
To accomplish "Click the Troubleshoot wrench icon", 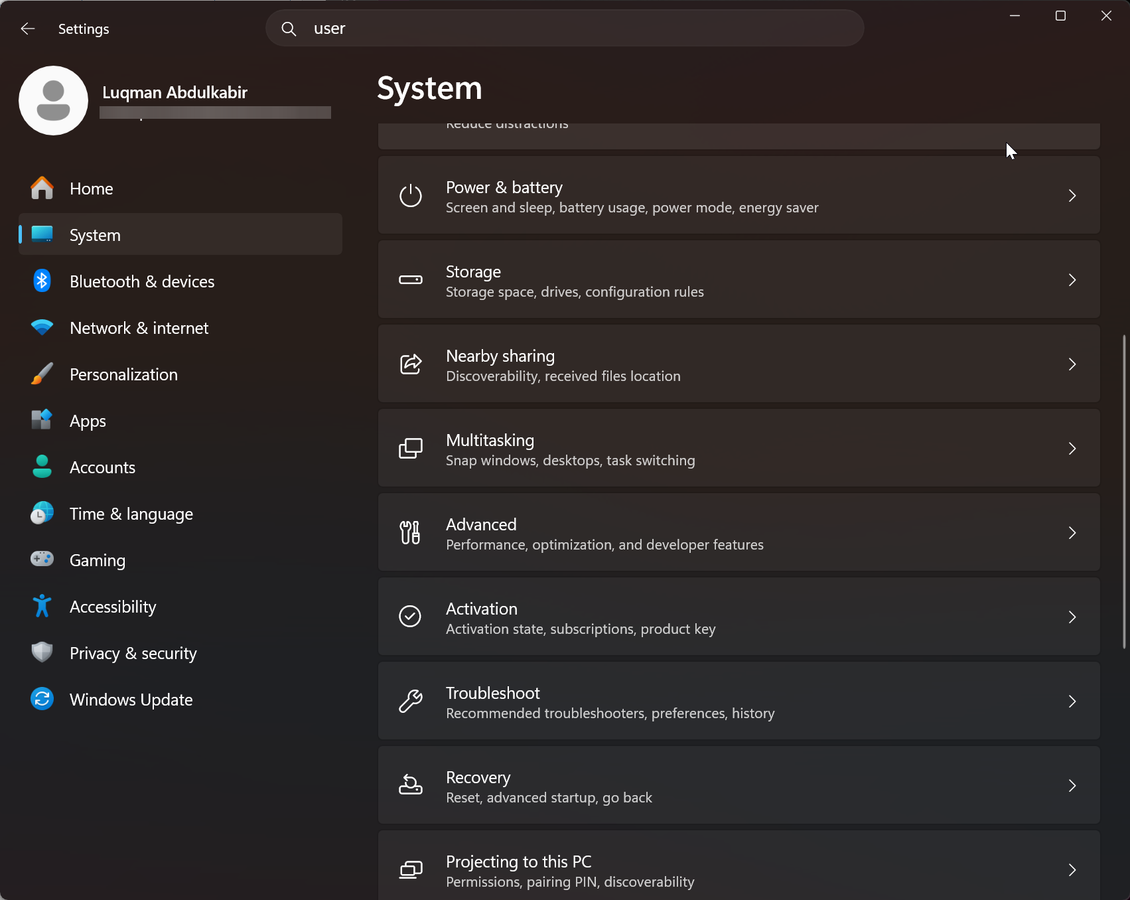I will click(411, 701).
